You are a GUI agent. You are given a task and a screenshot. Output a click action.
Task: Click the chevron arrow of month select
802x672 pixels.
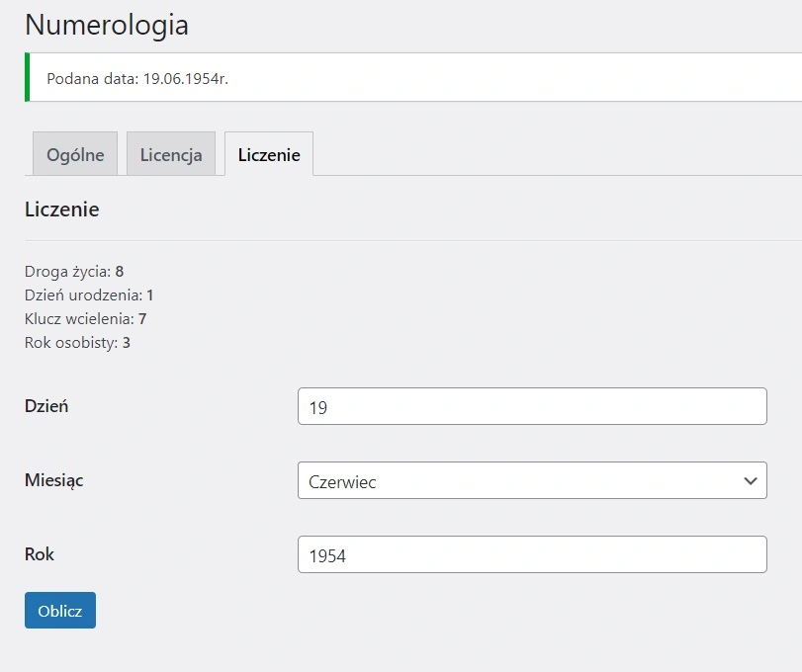[x=749, y=481]
